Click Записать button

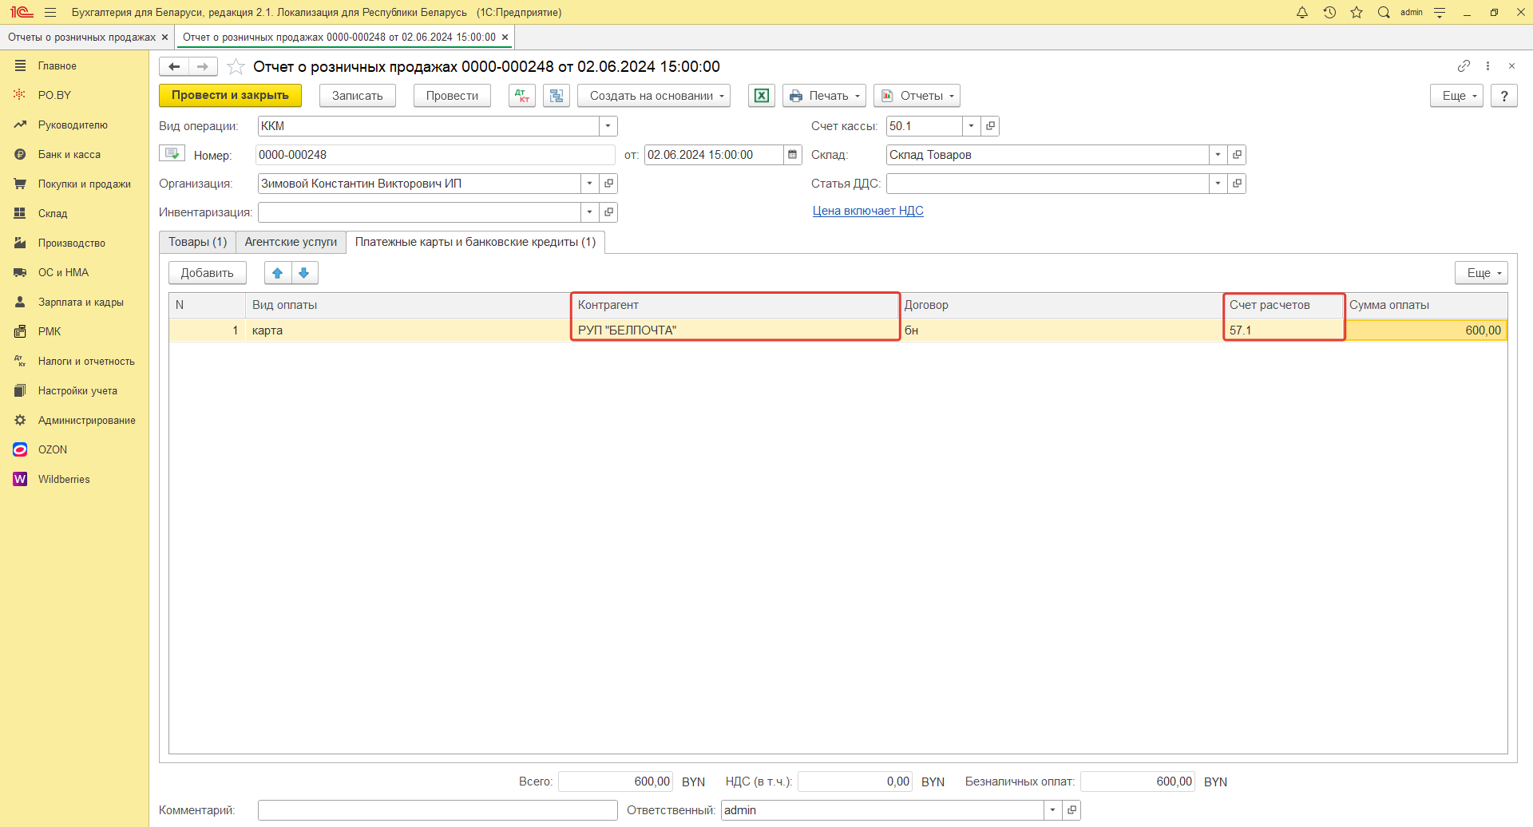[358, 96]
